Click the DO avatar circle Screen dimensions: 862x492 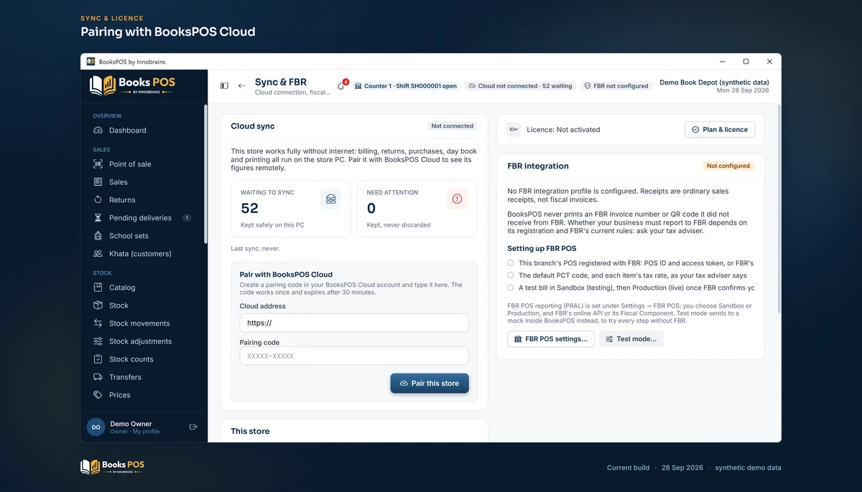tap(96, 427)
